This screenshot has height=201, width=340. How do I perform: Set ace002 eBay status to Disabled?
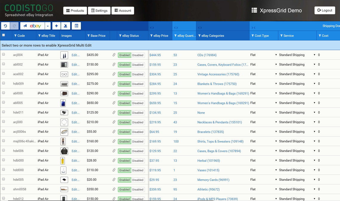point(138,74)
